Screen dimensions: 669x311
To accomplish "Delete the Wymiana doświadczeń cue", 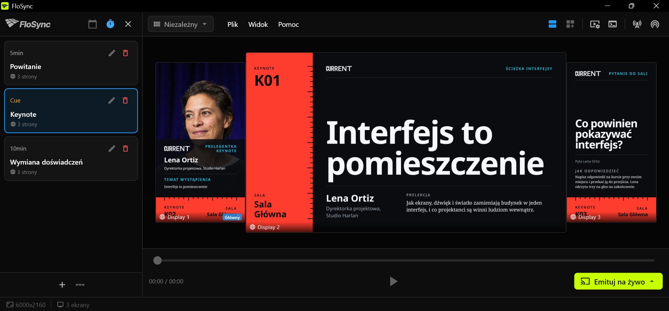I will click(125, 149).
